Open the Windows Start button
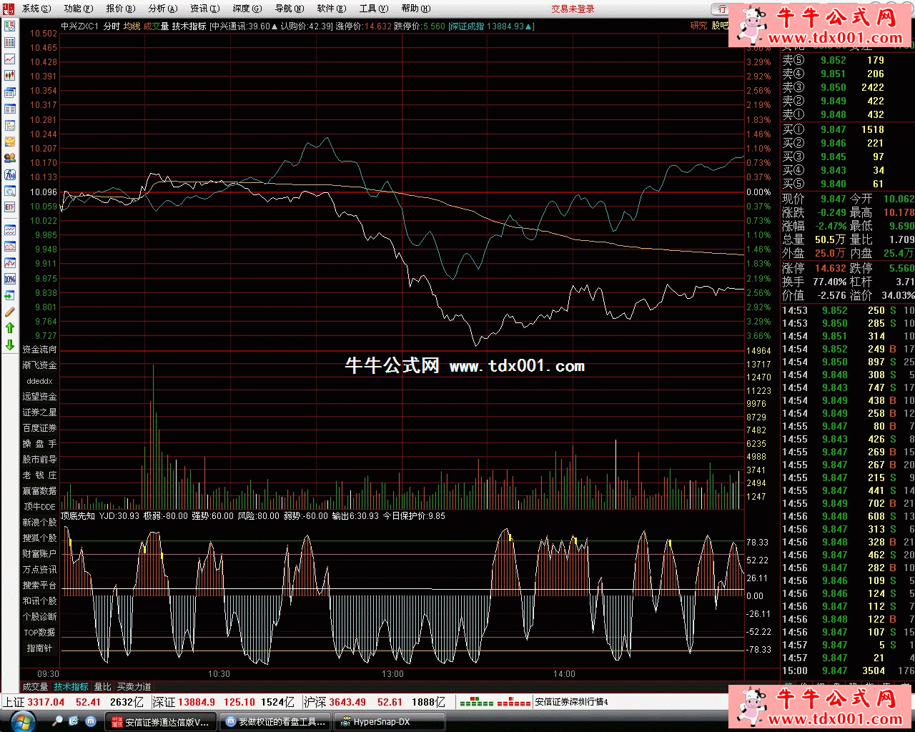The image size is (915, 732). (x=22, y=721)
